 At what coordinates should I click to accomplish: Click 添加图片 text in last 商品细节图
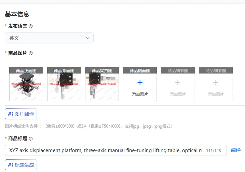pyautogui.click(x=216, y=94)
